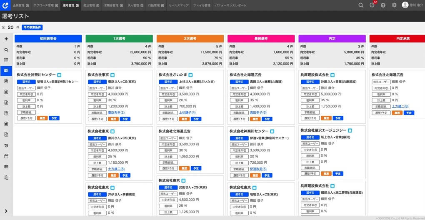
Task: Click the green 1次選考 column header
Action: pos(119,38)
